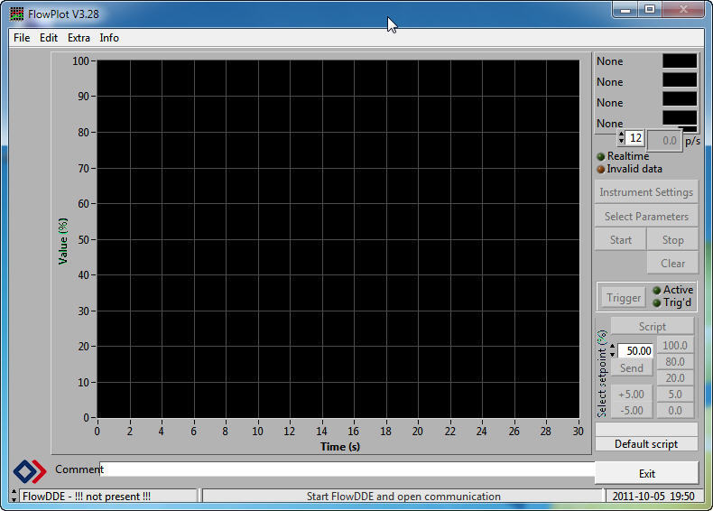Click the stepper arrows beside the 12 field

(x=621, y=137)
